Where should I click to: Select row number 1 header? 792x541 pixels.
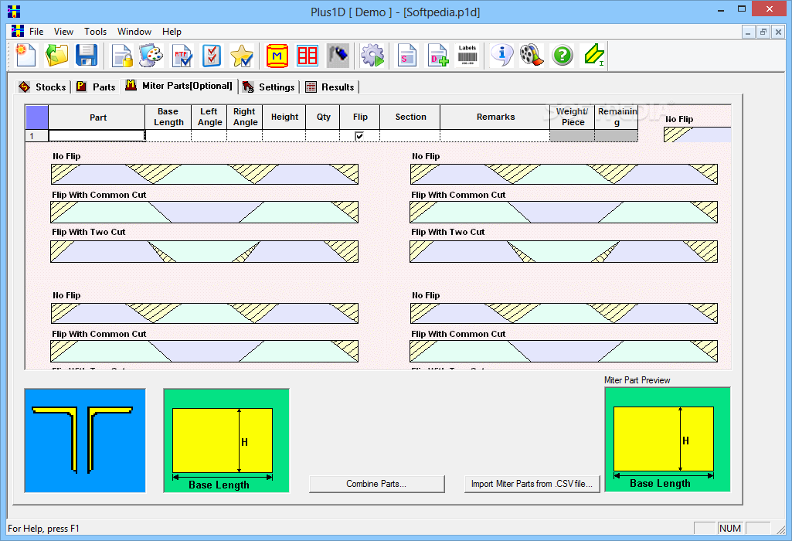36,136
